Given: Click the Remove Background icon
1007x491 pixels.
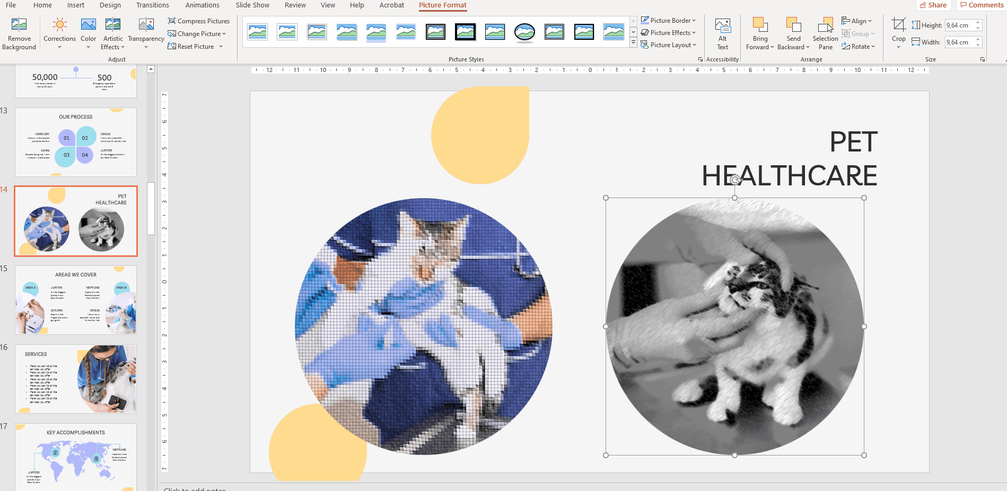Looking at the screenshot, I should tap(19, 25).
